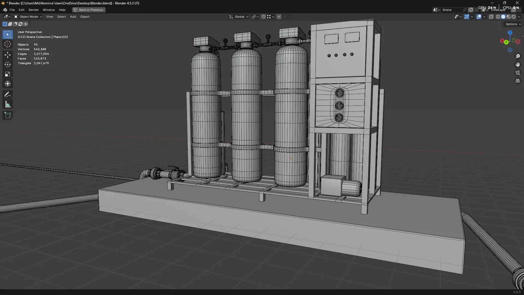Click the Blender logo menu icon
The height and width of the screenshot is (295, 524).
[5, 10]
